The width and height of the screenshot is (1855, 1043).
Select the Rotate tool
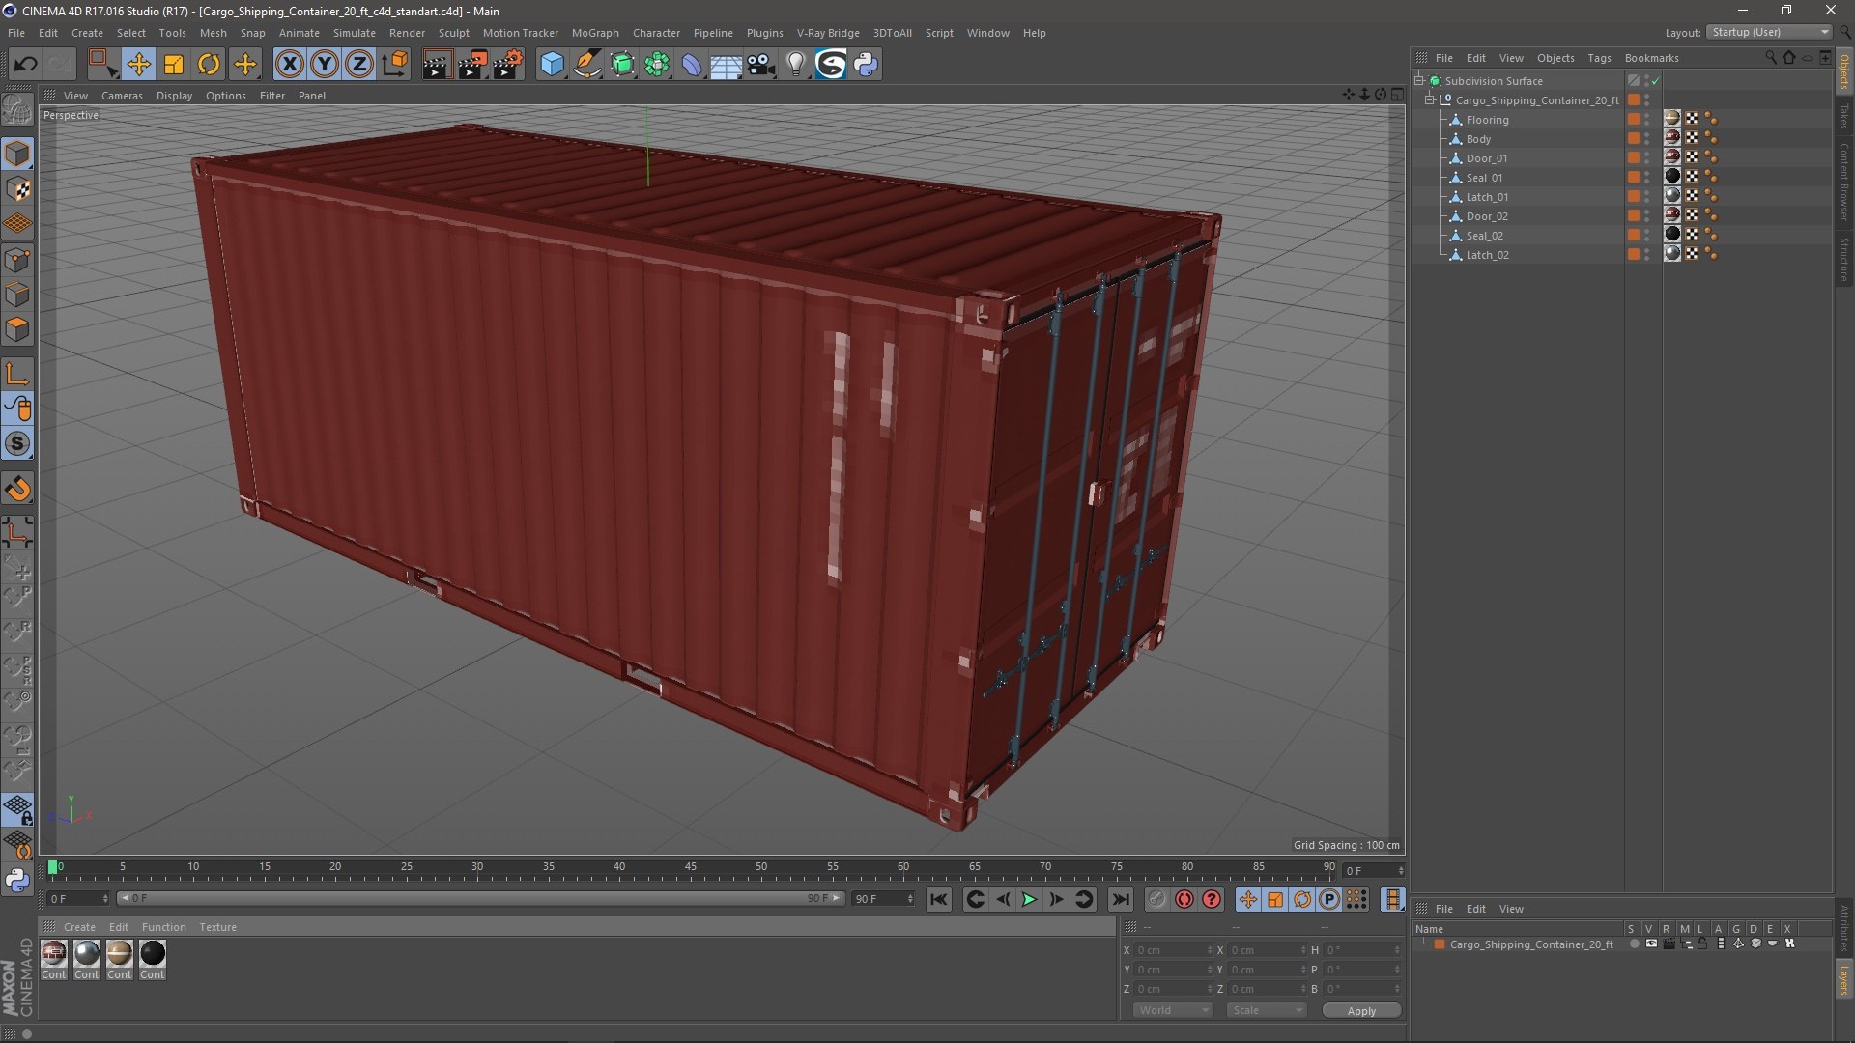click(209, 65)
